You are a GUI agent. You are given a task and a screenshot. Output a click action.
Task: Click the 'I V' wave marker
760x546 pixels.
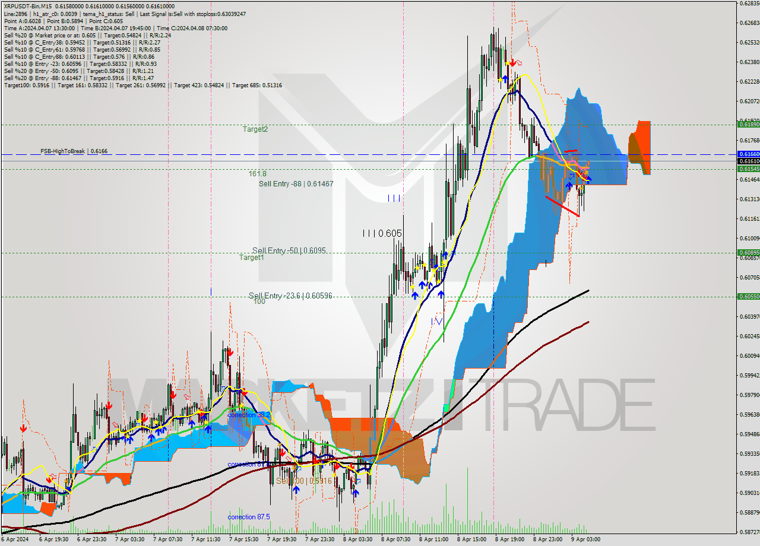[437, 320]
